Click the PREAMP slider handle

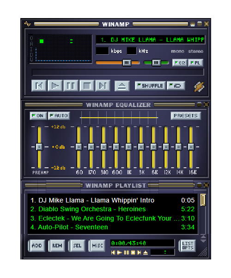(39, 147)
